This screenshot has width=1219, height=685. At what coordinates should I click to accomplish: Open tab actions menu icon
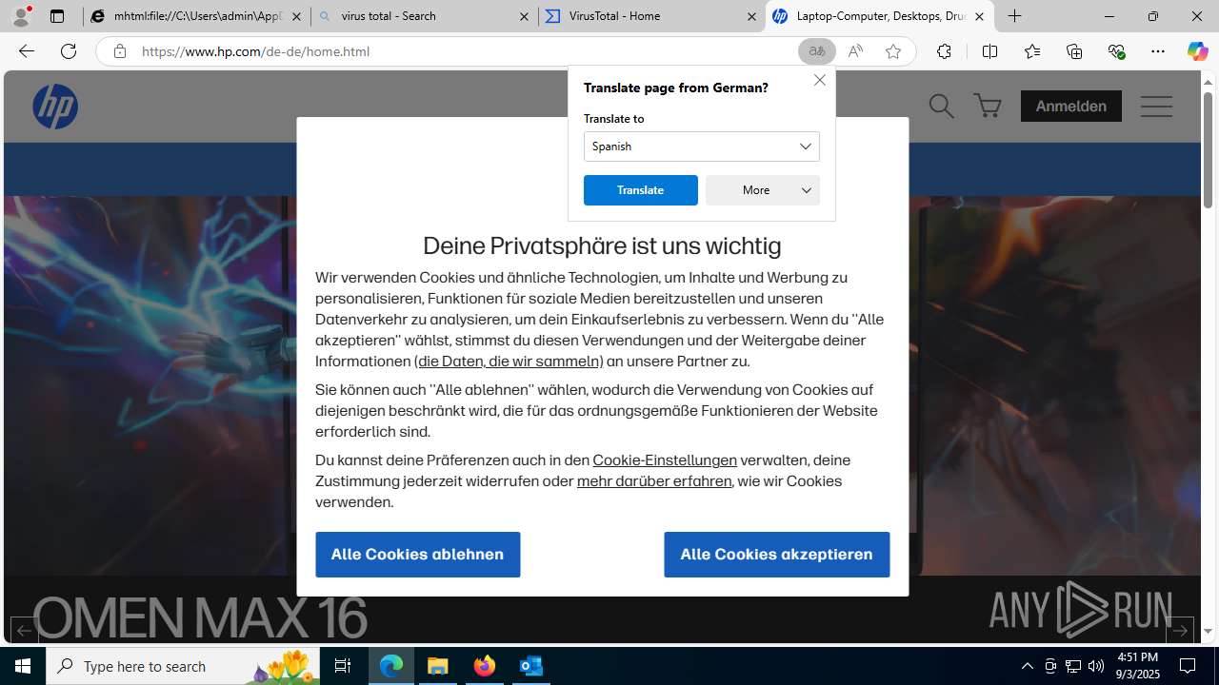click(57, 16)
